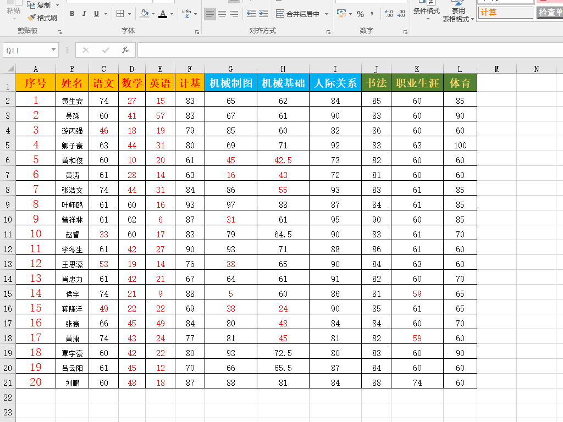Screen dimensions: 563x422
Task: Select the 计算 cell style
Action: pos(506,13)
